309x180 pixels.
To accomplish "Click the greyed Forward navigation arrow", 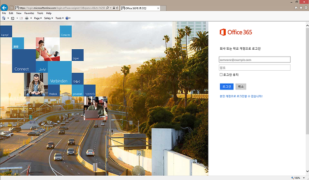I will pyautogui.click(x=11, y=8).
